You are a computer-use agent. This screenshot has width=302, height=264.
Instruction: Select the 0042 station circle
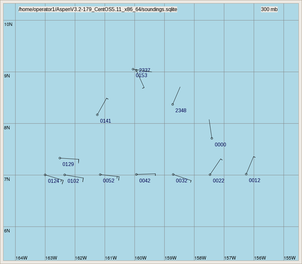(x=136, y=175)
